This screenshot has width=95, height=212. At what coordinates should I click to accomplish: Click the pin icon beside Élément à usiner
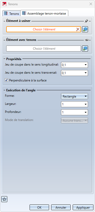[86, 21]
